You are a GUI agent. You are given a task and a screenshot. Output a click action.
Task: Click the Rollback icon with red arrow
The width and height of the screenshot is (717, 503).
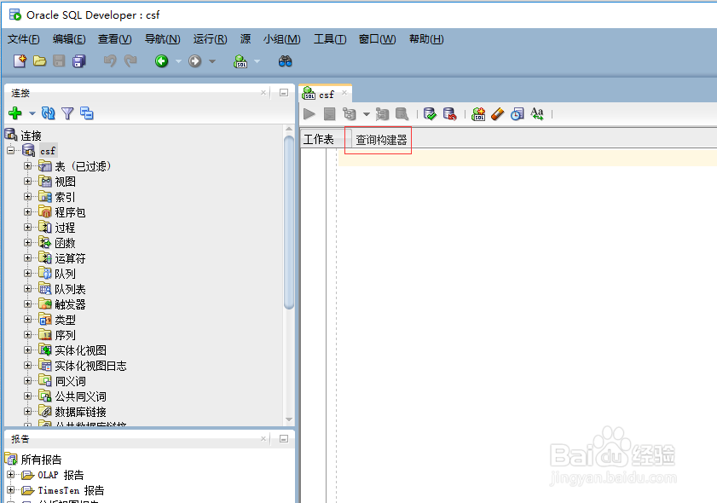(x=450, y=114)
